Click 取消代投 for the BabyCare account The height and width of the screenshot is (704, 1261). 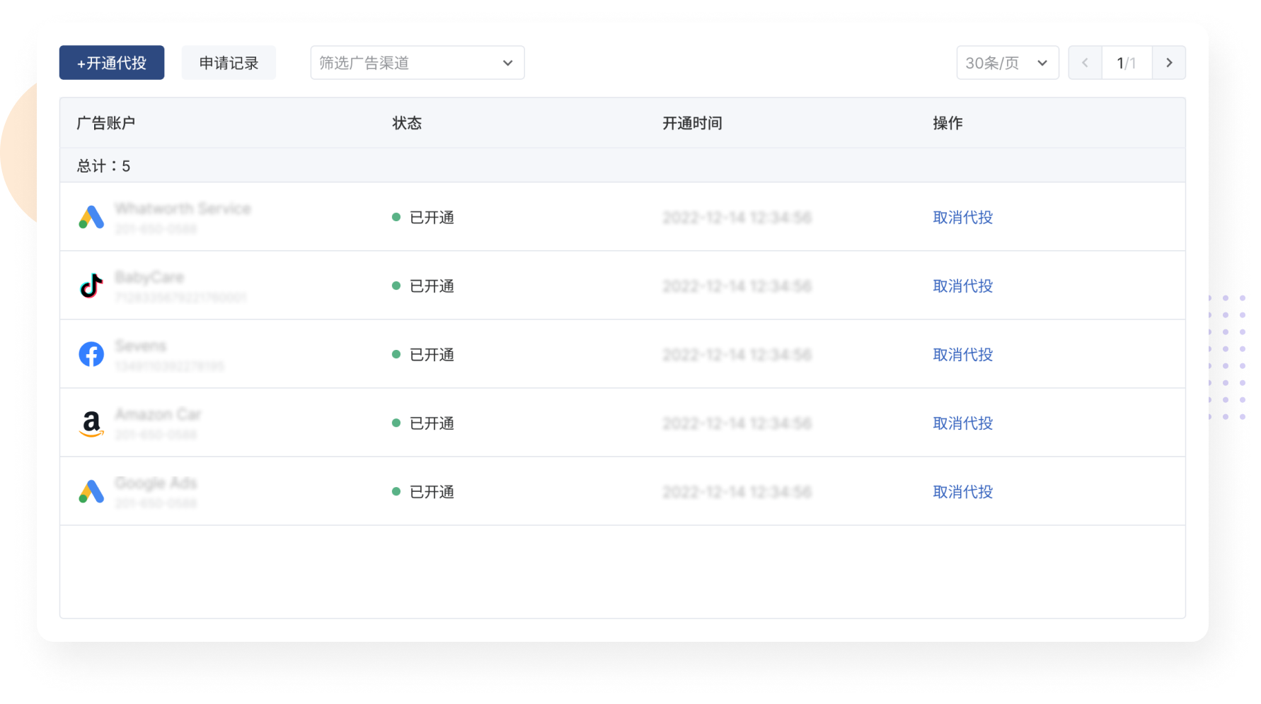click(x=962, y=286)
